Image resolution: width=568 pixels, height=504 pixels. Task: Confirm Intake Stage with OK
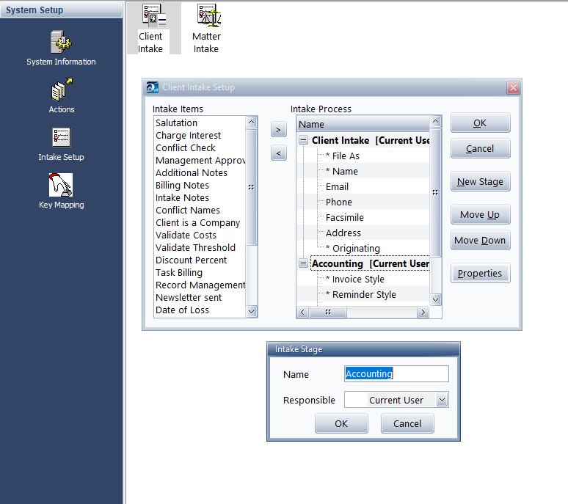(x=341, y=423)
